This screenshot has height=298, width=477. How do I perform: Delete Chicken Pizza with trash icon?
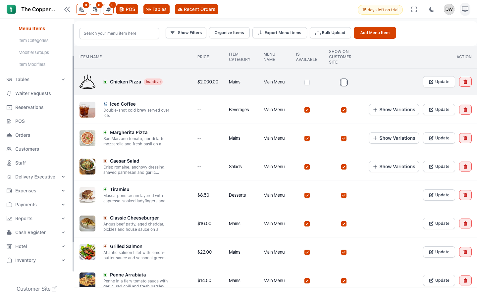tap(465, 82)
